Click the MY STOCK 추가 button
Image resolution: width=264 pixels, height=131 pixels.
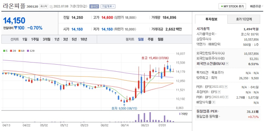coord(232,6)
